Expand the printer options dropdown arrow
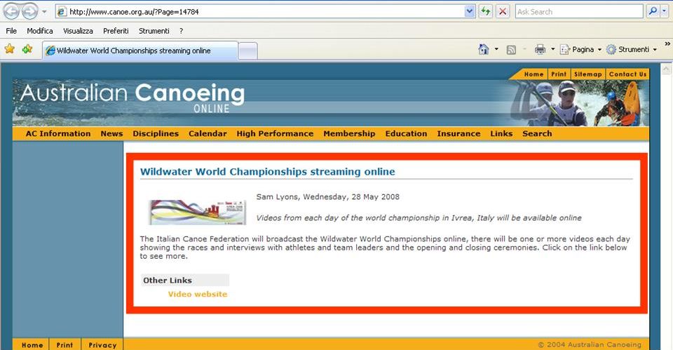673x350 pixels. coord(553,49)
